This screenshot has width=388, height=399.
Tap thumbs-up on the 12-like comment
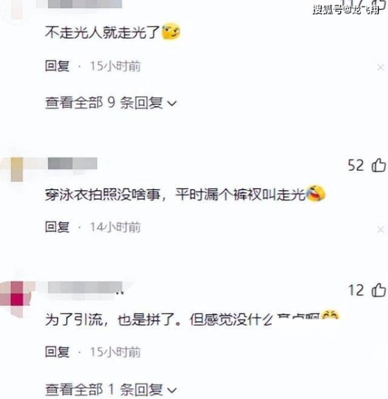(x=379, y=290)
